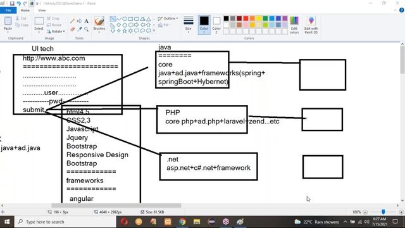Switch to the View tab
Viewport: 405px width, 228px height.
click(x=42, y=10)
